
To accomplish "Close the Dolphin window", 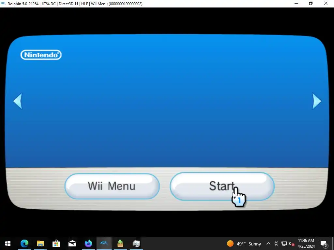I will pyautogui.click(x=326, y=4).
